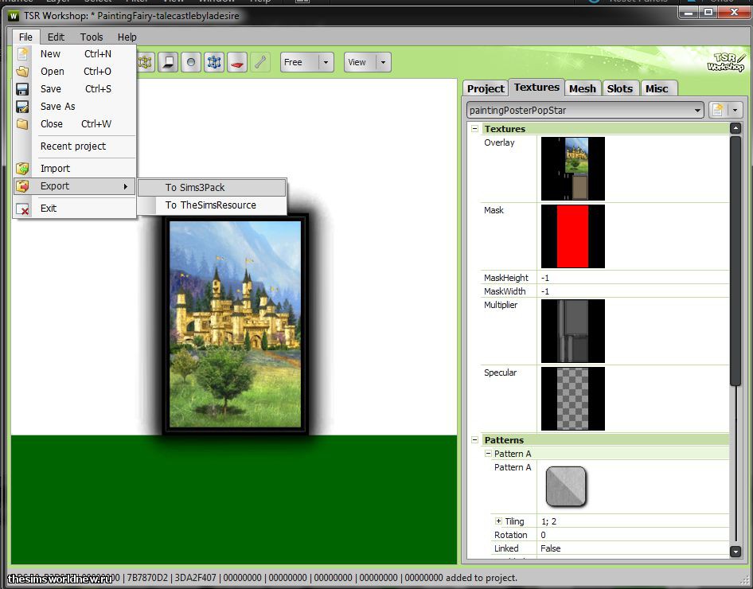The image size is (753, 589).
Task: Toggle the floor and wall shadow view icon
Action: (168, 62)
